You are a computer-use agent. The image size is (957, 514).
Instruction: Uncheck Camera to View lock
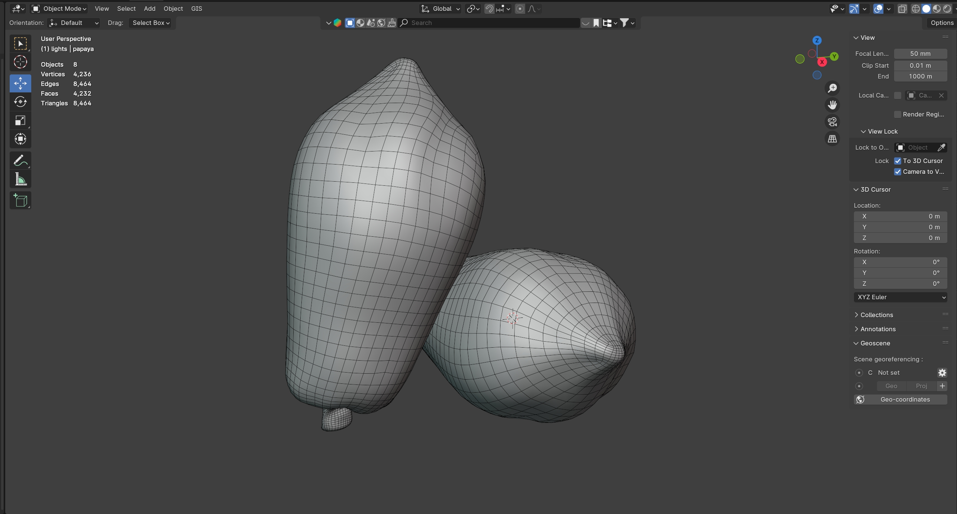point(897,172)
